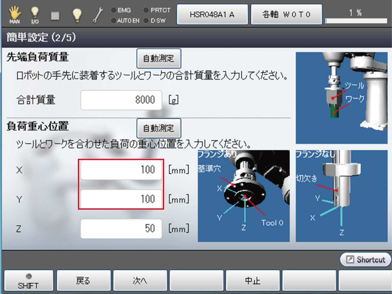Open the wrench settings icon

pos(98,15)
